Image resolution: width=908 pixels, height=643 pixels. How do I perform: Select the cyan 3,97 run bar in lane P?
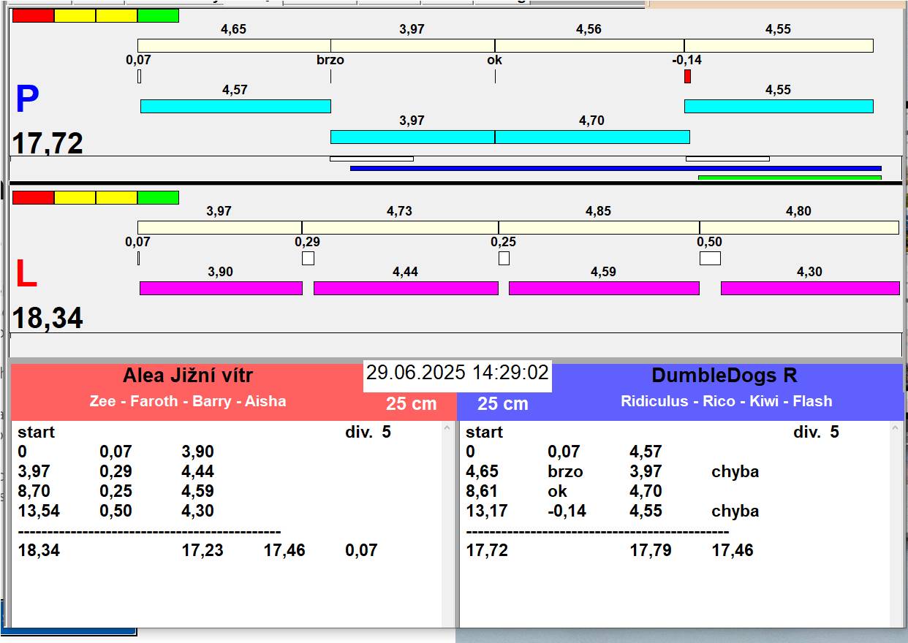(412, 137)
